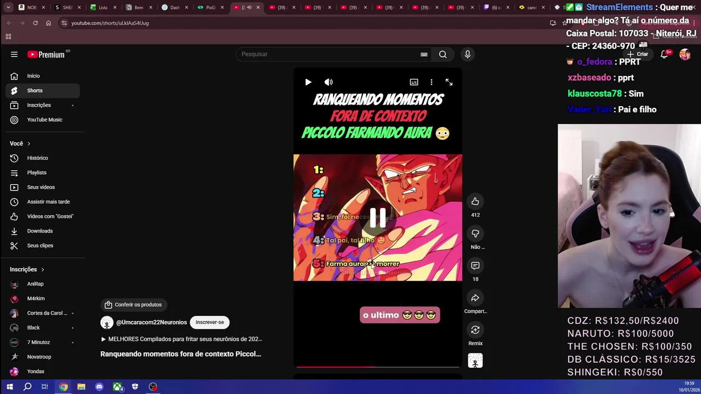This screenshot has width=701, height=394.
Task: Open the YouTube hamburger guide menu
Action: click(14, 54)
